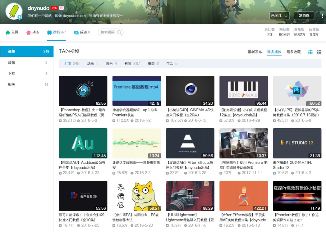
Task: Filter by 音乐 4 category
Action: (111, 64)
